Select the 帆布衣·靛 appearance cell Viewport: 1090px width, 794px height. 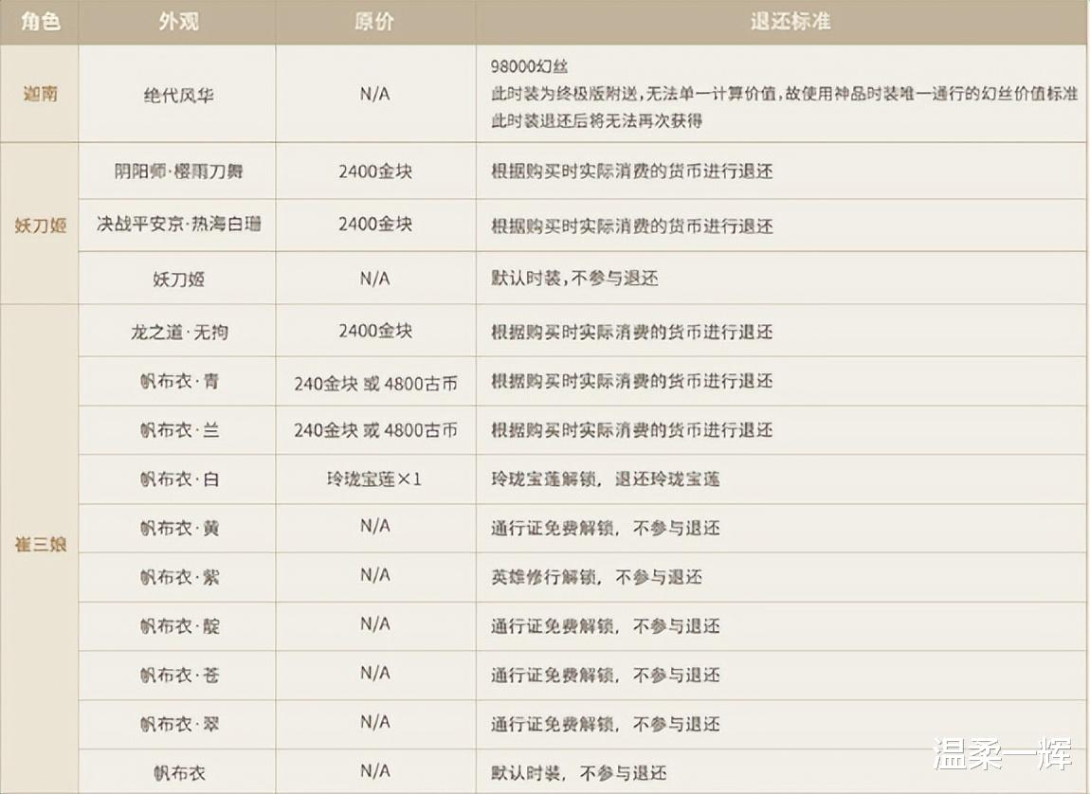(178, 626)
